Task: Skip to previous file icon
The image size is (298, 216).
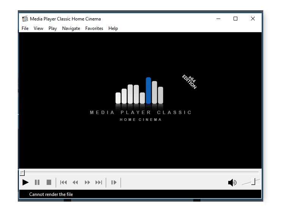Action: [63, 183]
